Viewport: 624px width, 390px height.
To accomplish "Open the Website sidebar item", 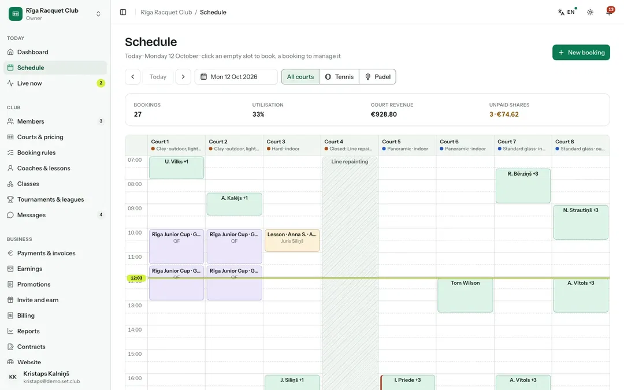I will [x=55, y=362].
